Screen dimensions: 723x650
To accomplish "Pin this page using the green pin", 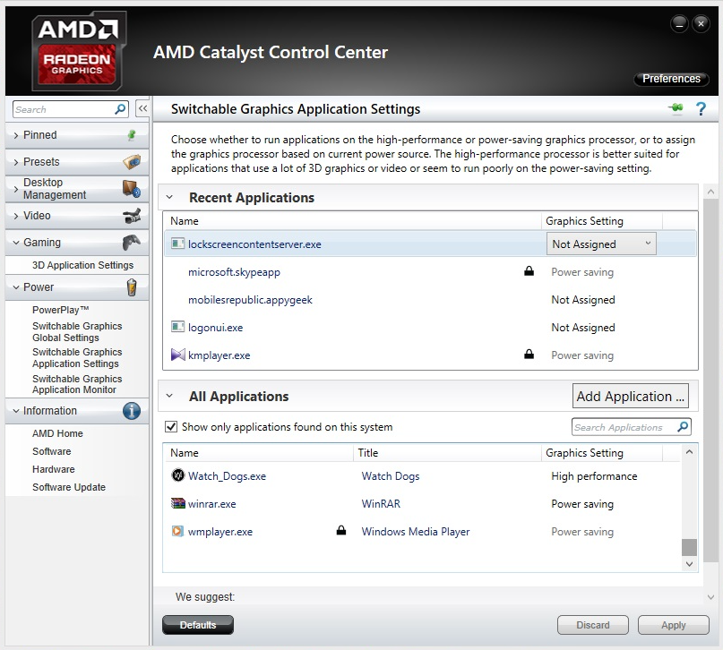I will [676, 108].
